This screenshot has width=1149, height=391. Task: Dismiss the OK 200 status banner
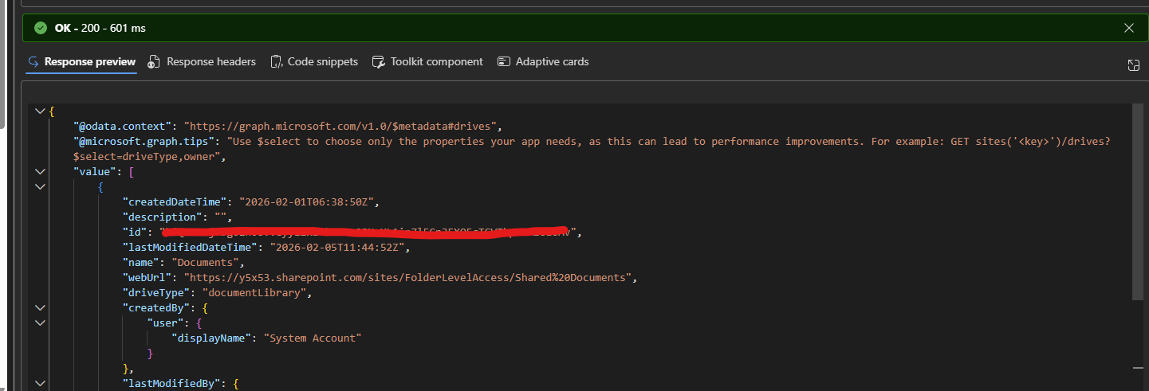click(x=1129, y=28)
